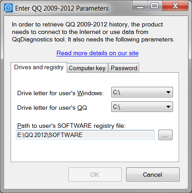This screenshot has height=193, width=192.
Task: Browse for registry file with ellipsis button
Action: [x=166, y=135]
